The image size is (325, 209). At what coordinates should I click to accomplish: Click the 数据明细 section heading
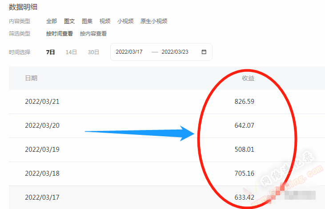tap(23, 7)
